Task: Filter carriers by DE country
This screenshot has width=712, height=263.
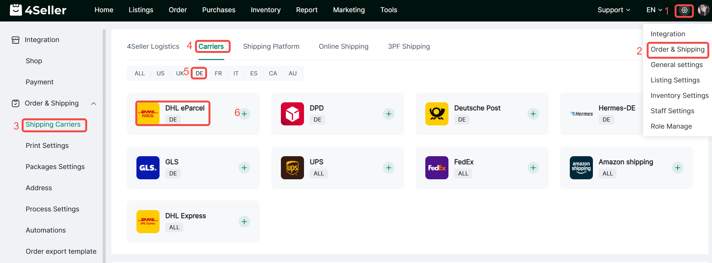Action: click(199, 73)
